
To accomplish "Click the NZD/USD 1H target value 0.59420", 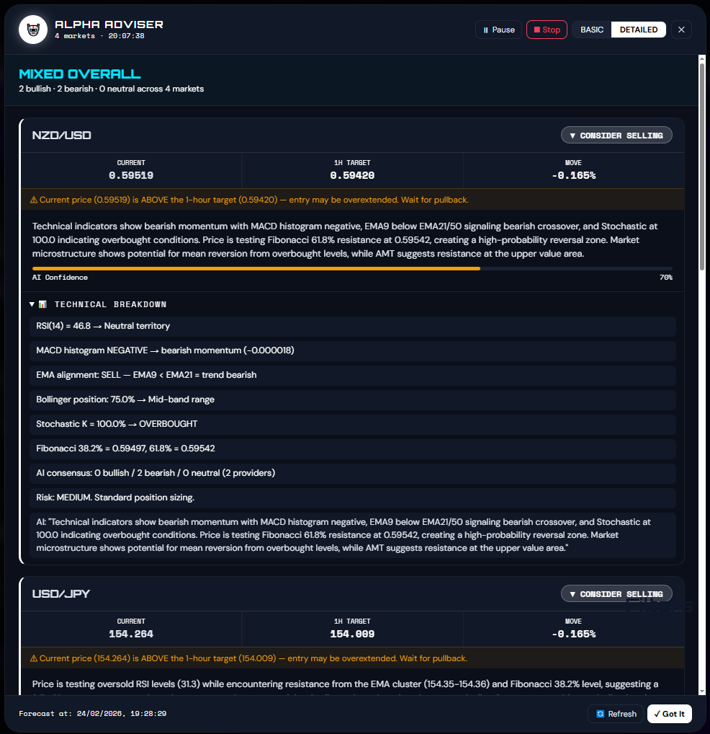I will (x=352, y=175).
